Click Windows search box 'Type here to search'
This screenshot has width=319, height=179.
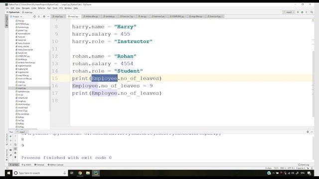tap(40, 173)
